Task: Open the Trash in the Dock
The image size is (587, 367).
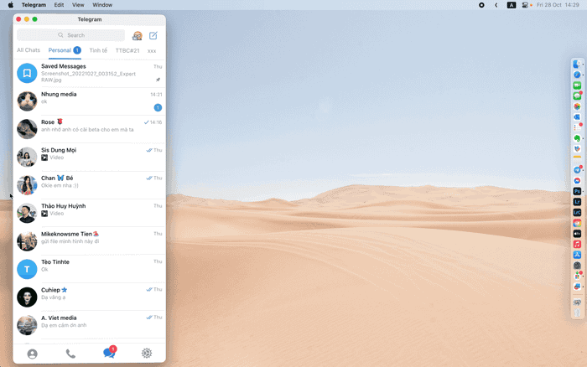Action: coord(577,313)
